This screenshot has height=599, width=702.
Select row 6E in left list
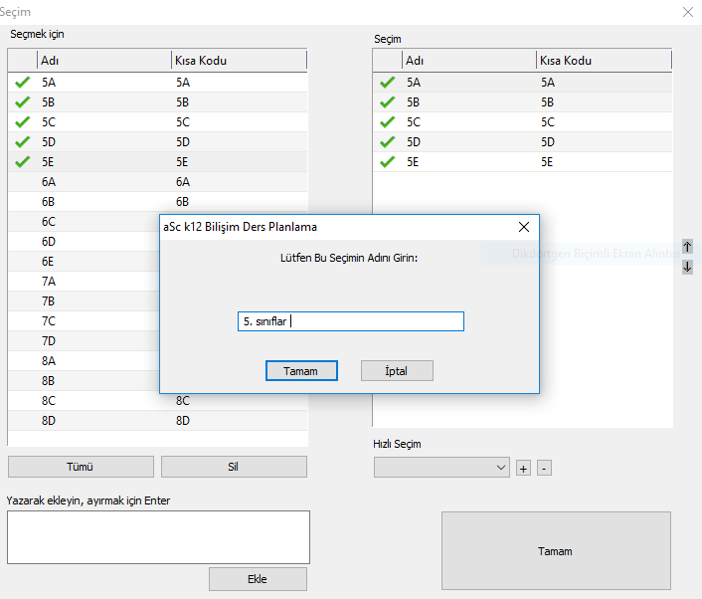tap(84, 262)
